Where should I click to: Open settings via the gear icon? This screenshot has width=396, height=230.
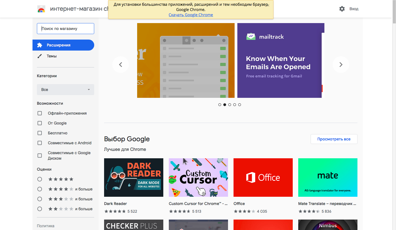point(342,9)
